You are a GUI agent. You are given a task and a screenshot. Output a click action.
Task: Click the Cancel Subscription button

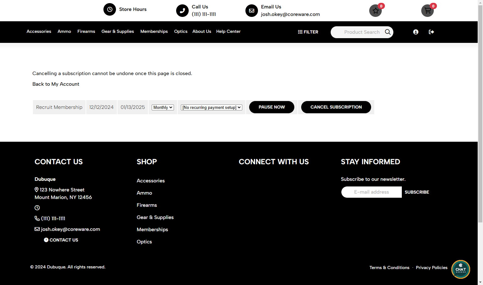(336, 107)
